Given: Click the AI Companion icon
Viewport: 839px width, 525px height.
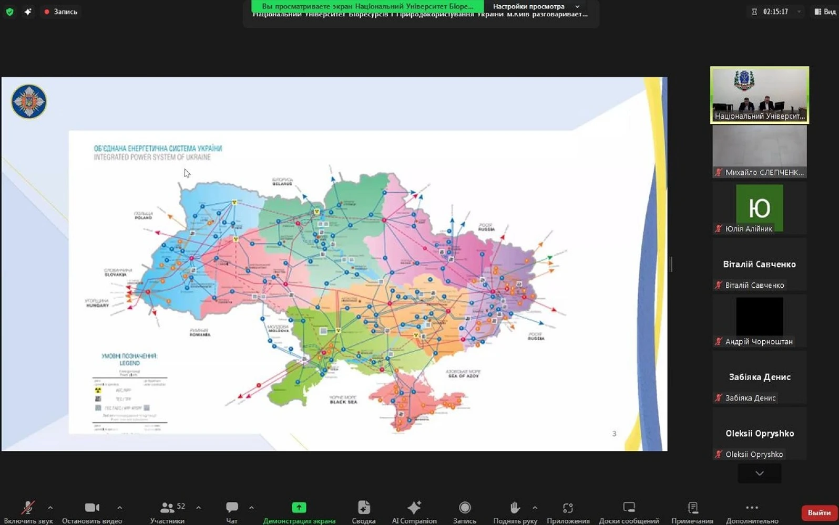Looking at the screenshot, I should (x=414, y=508).
